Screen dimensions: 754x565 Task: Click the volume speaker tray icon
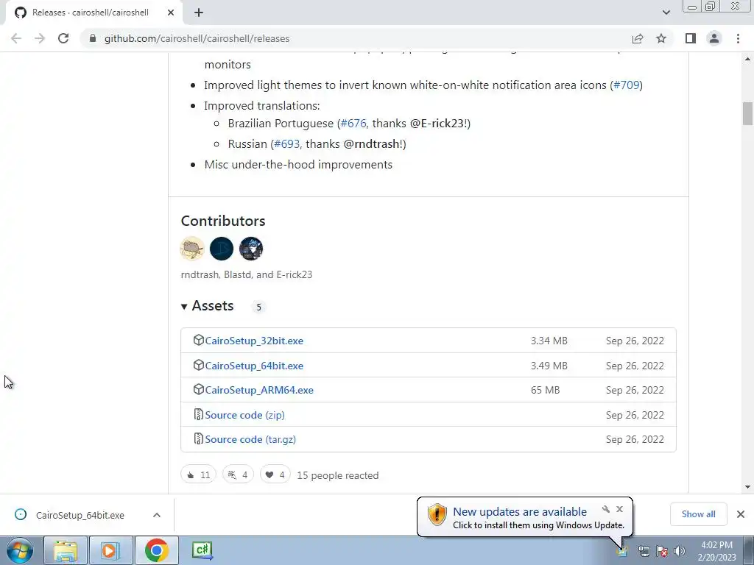680,551
